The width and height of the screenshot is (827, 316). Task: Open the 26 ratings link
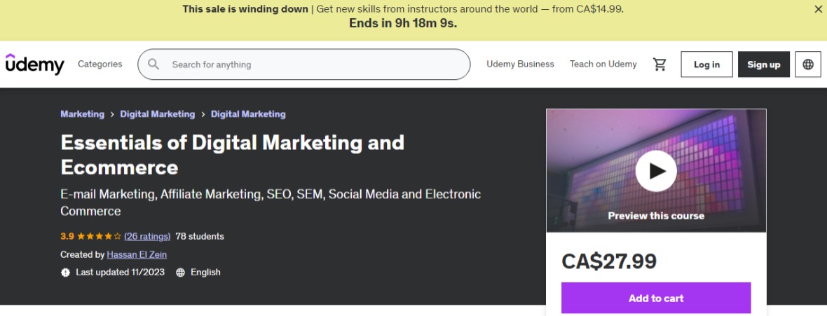point(147,236)
